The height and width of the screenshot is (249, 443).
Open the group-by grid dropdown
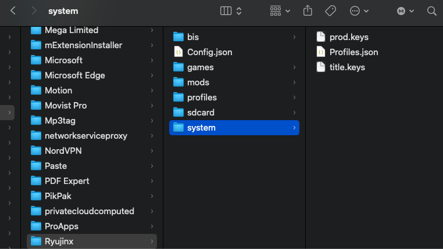point(280,11)
